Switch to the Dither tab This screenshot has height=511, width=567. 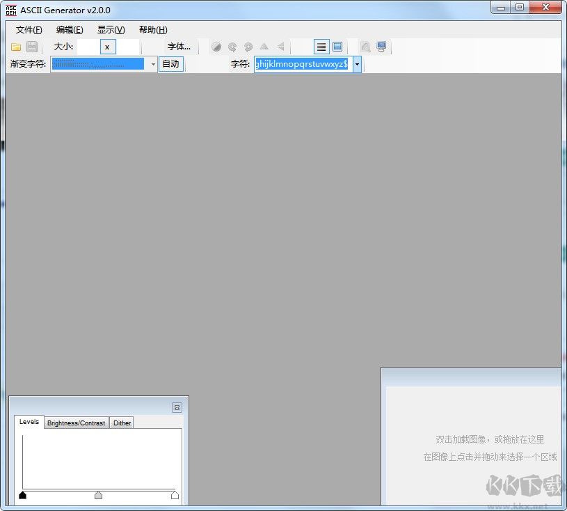[122, 423]
